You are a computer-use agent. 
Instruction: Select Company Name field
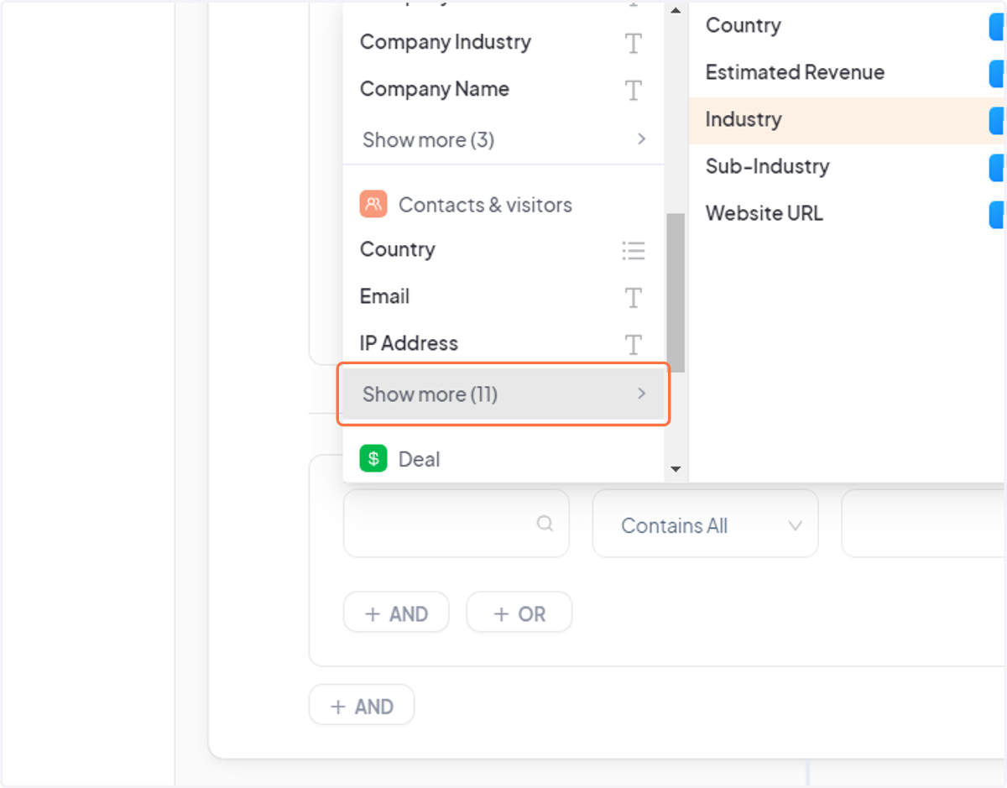pos(503,89)
